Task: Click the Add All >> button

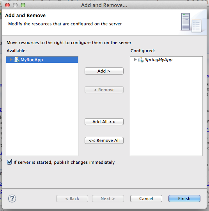Action: 104,122
